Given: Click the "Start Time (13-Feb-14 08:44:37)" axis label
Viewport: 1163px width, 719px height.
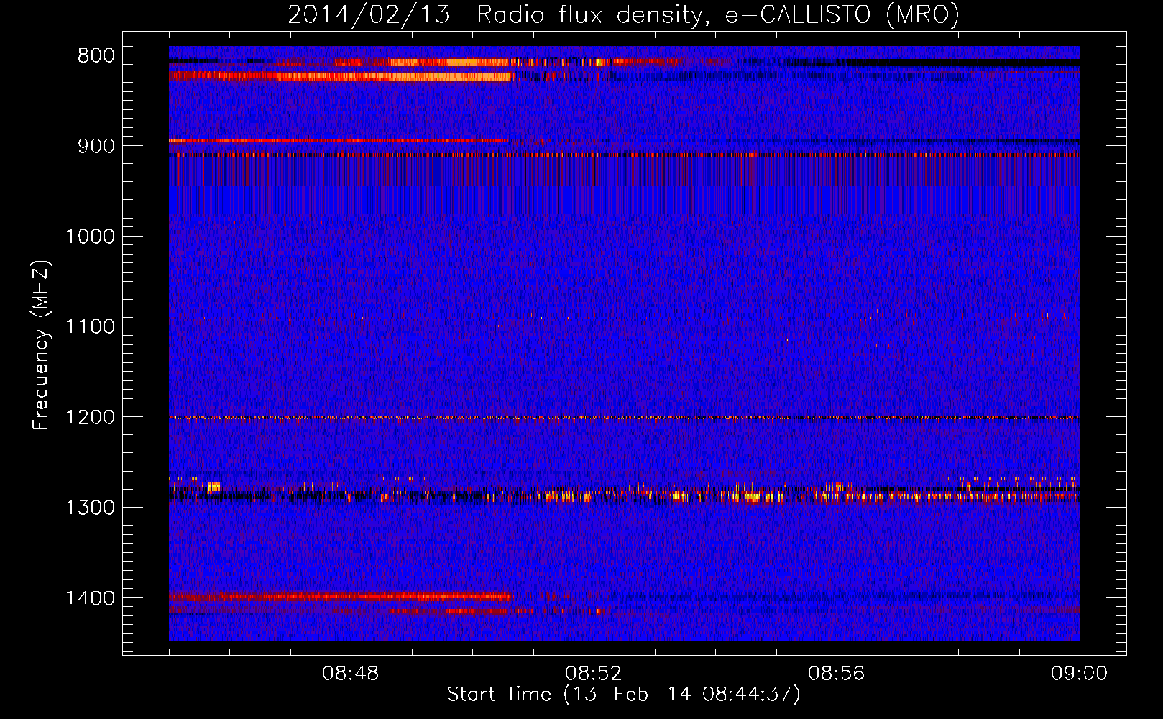Looking at the screenshot, I should (623, 695).
